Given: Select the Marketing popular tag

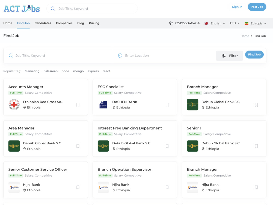Looking at the screenshot, I should coord(32,71).
